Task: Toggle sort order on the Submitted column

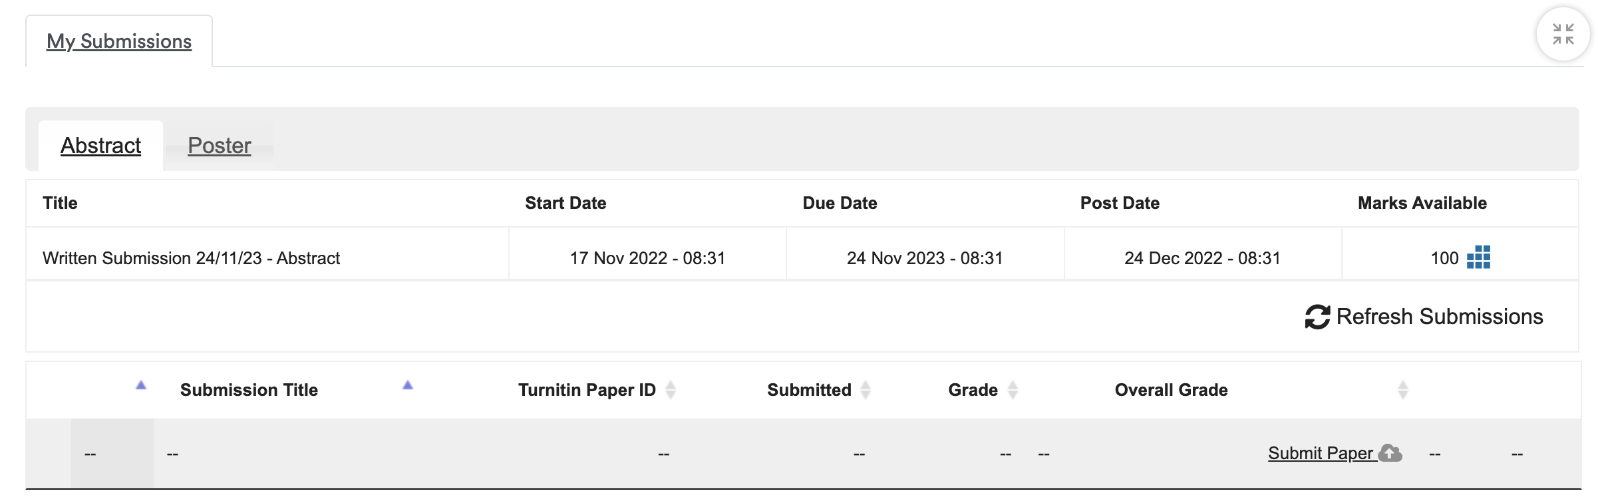Action: (865, 390)
